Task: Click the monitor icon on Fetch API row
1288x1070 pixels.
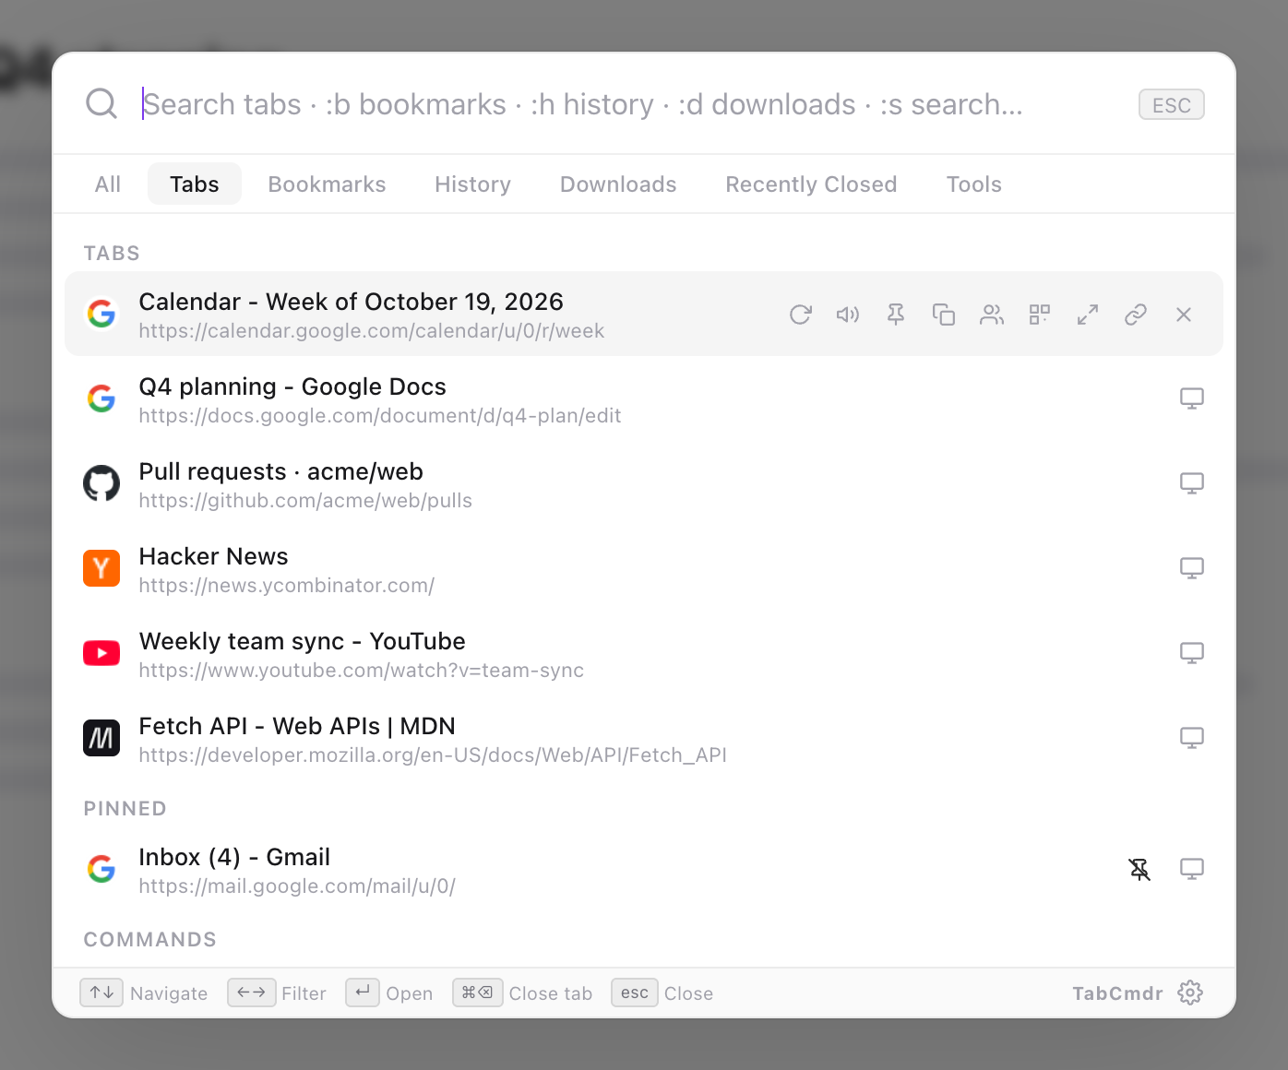Action: [1192, 738]
